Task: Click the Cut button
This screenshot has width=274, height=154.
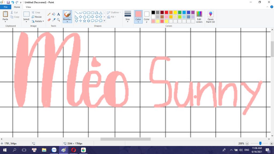Action: [x=14, y=13]
